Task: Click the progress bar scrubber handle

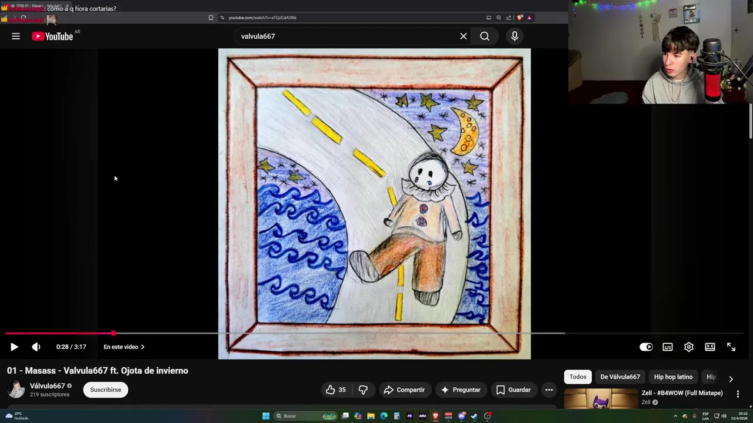Action: click(x=114, y=333)
